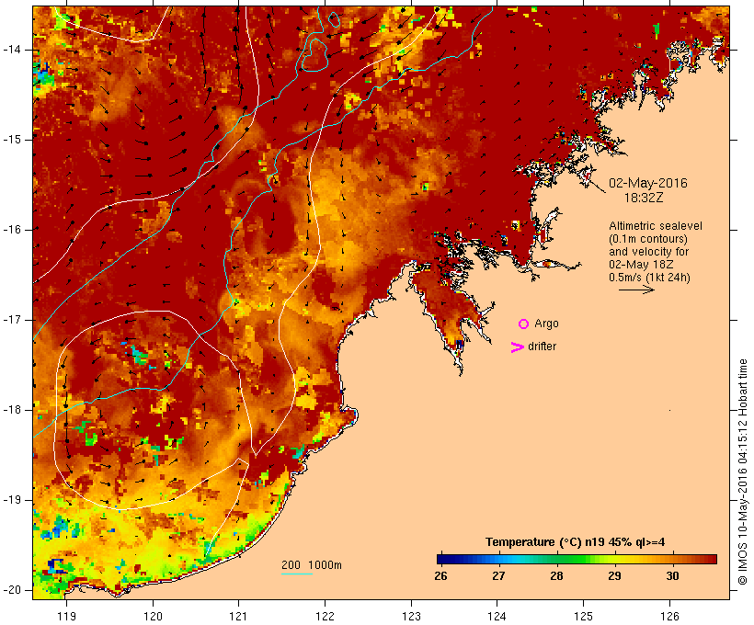Click longitude axis label '121'

(238, 617)
